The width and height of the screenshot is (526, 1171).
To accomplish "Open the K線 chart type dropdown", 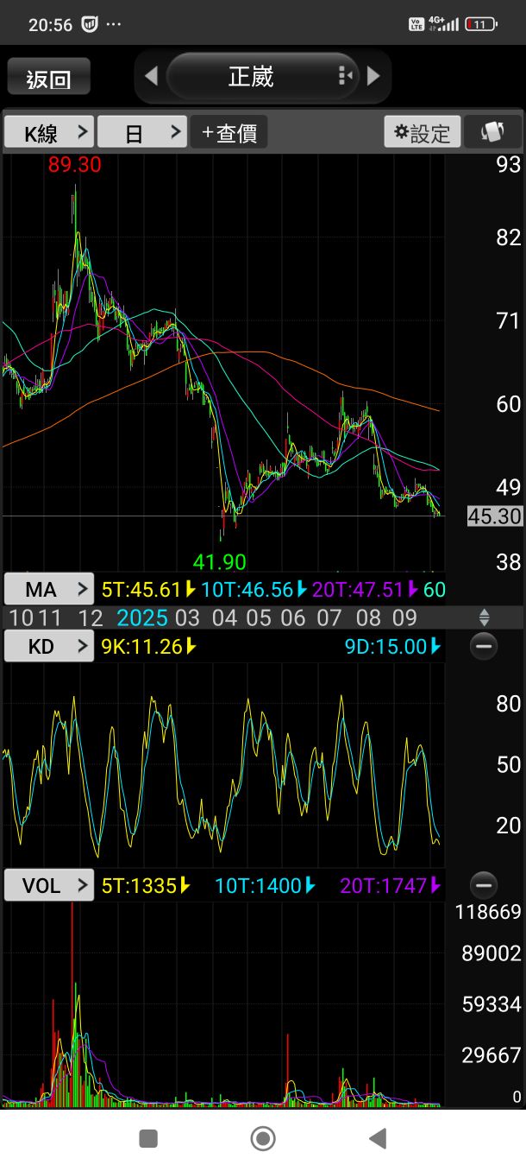I will [x=49, y=133].
